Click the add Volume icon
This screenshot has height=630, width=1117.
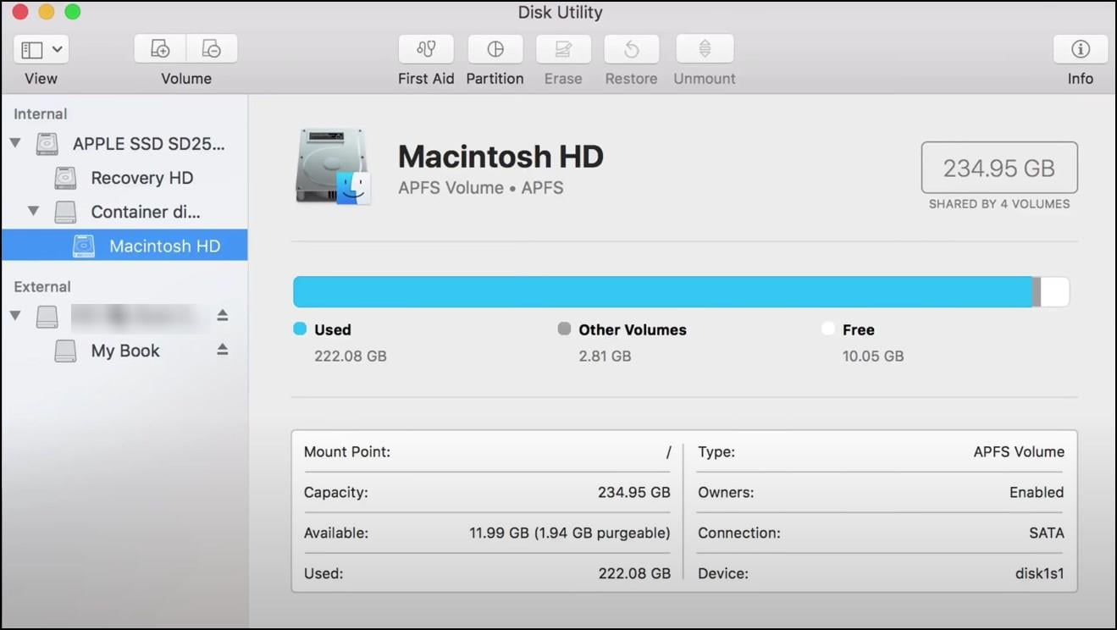(159, 48)
